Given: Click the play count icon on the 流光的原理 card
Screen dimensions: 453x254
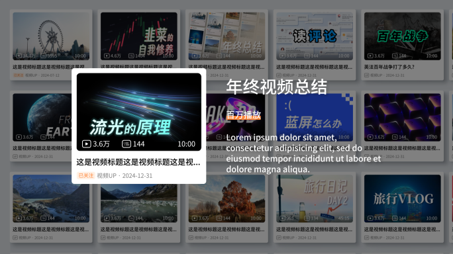Looking at the screenshot, I should click(86, 144).
